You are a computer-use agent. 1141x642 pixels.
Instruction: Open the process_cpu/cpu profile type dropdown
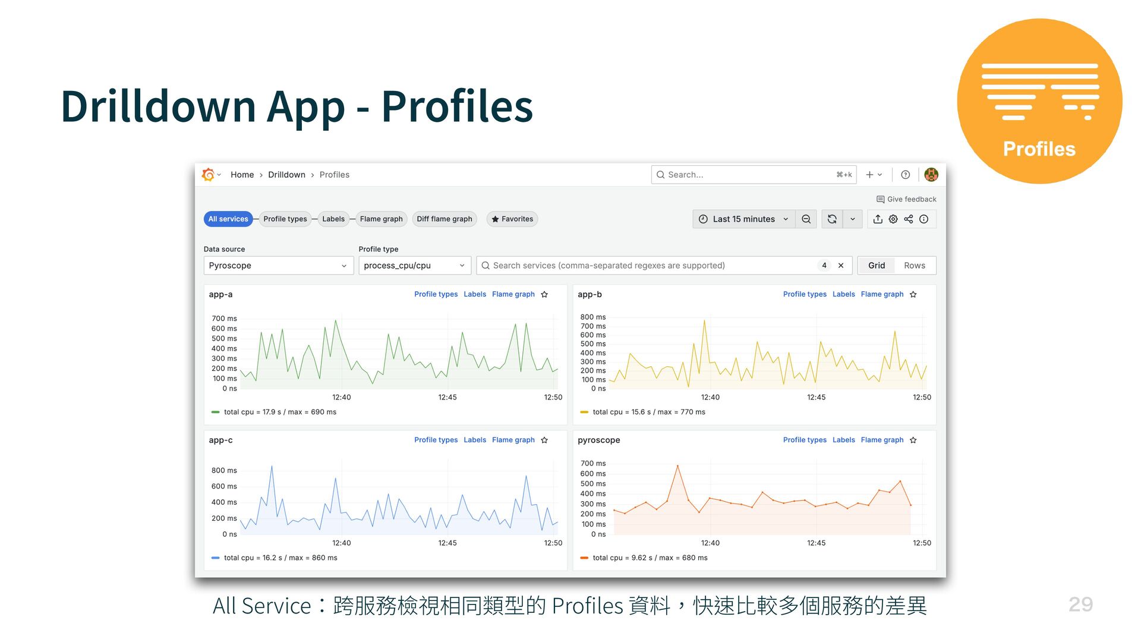[x=414, y=266]
